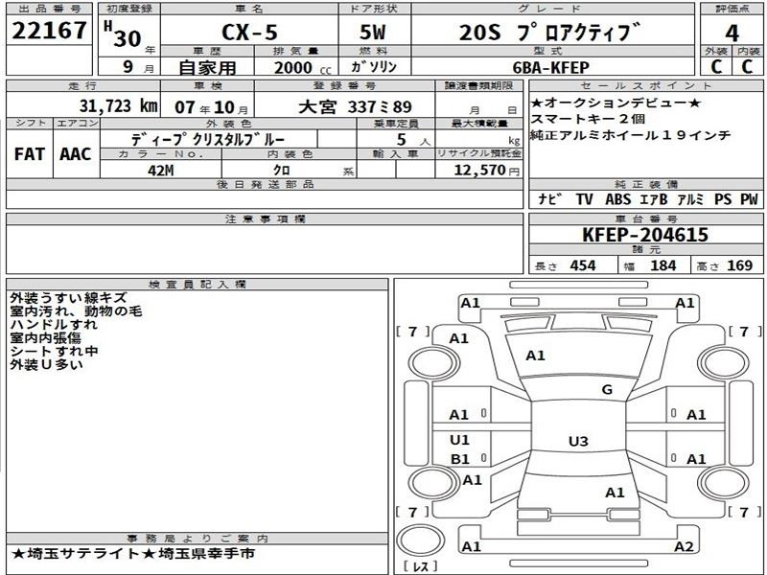Select the inspector note 外装うすい線キズ
Image resolution: width=767 pixels, height=575 pixels.
point(68,298)
